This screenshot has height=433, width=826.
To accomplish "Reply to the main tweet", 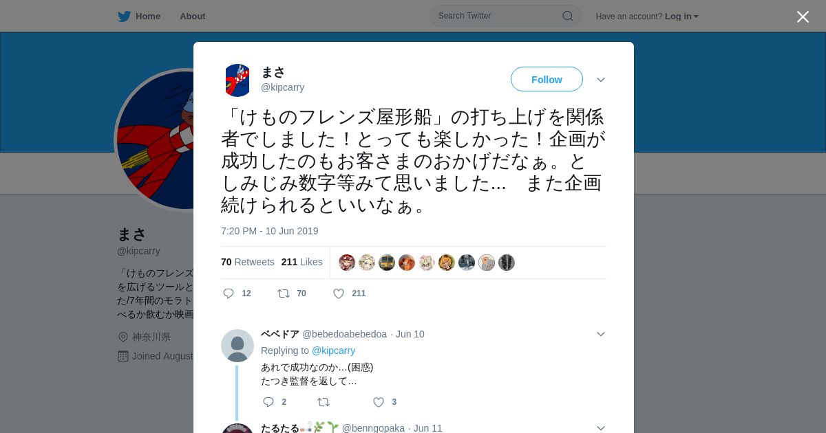I will (x=229, y=293).
